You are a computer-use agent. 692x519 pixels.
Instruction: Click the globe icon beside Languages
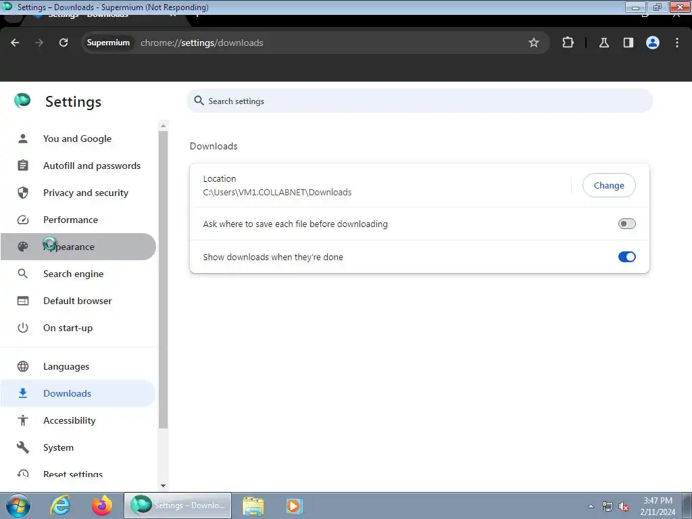(23, 366)
